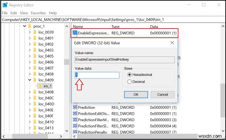Select the loc_0413 tree item label
Screen dimensions: 226x140
point(46,128)
